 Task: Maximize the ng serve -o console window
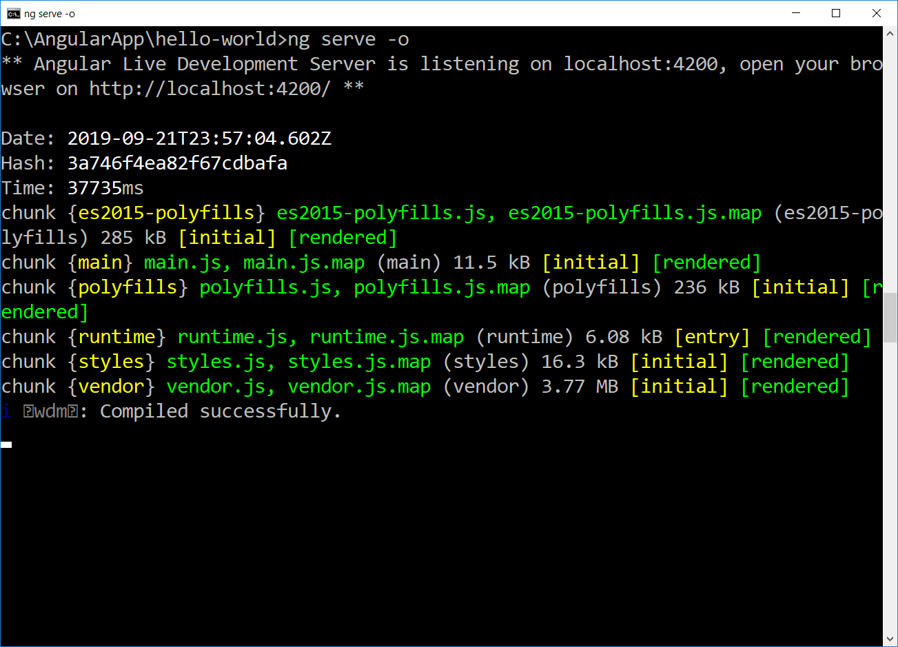click(x=836, y=13)
